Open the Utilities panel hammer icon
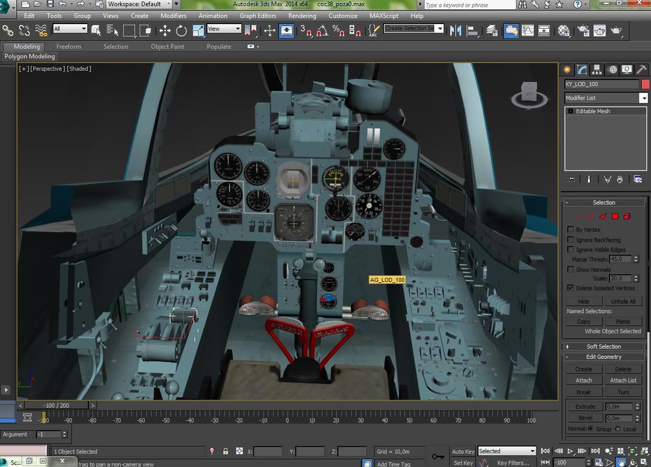The image size is (651, 467). point(641,70)
